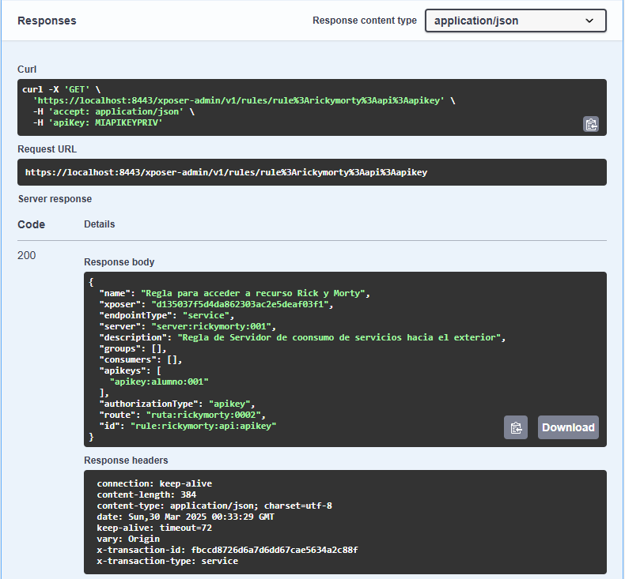Screen dimensions: 625x579
Task: Copy the curl command to clipboard
Action: 590,124
